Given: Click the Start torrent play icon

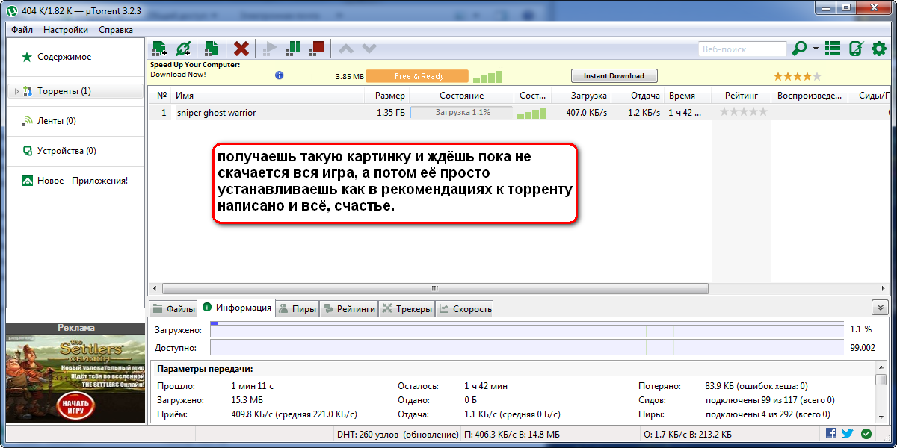Looking at the screenshot, I should point(270,49).
